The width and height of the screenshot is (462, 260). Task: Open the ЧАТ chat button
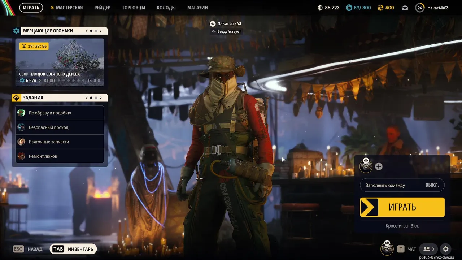pyautogui.click(x=407, y=249)
